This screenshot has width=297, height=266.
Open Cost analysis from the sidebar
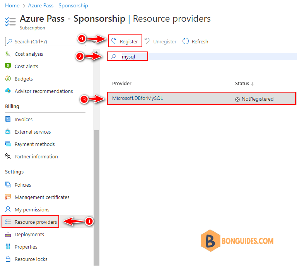point(29,54)
